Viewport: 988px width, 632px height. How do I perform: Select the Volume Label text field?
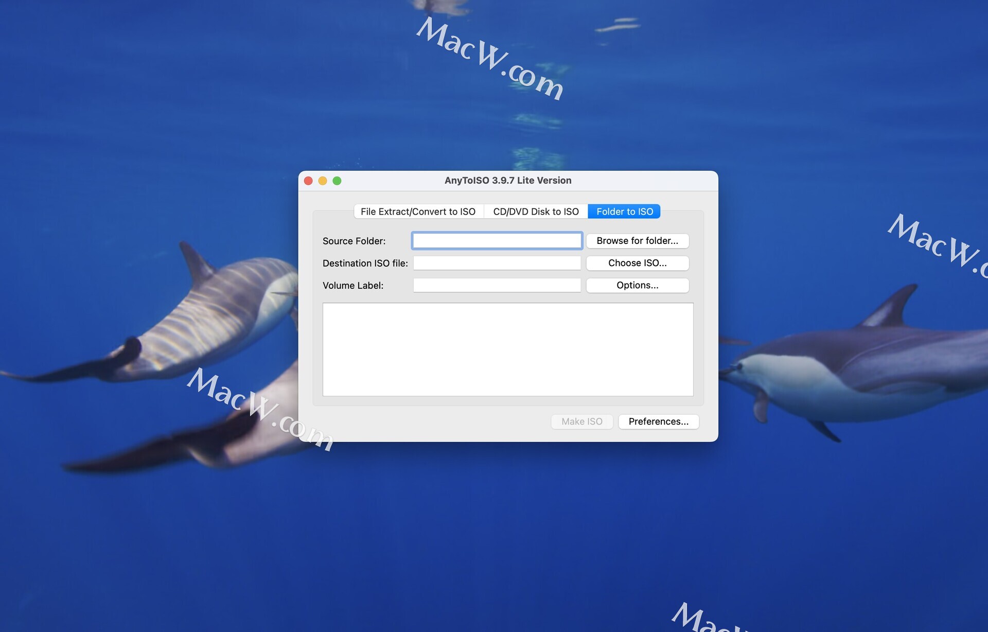(x=497, y=285)
